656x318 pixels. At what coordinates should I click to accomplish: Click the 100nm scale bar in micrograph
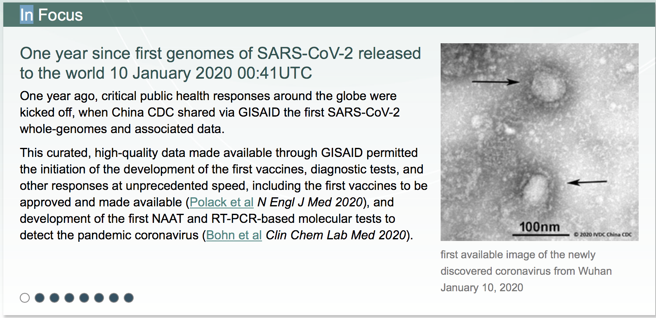pyautogui.click(x=540, y=229)
